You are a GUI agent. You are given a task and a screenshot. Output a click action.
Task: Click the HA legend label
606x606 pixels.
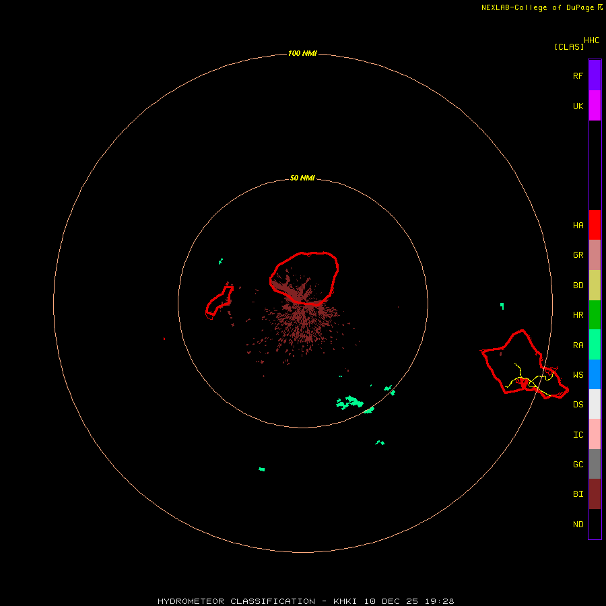[x=578, y=226]
